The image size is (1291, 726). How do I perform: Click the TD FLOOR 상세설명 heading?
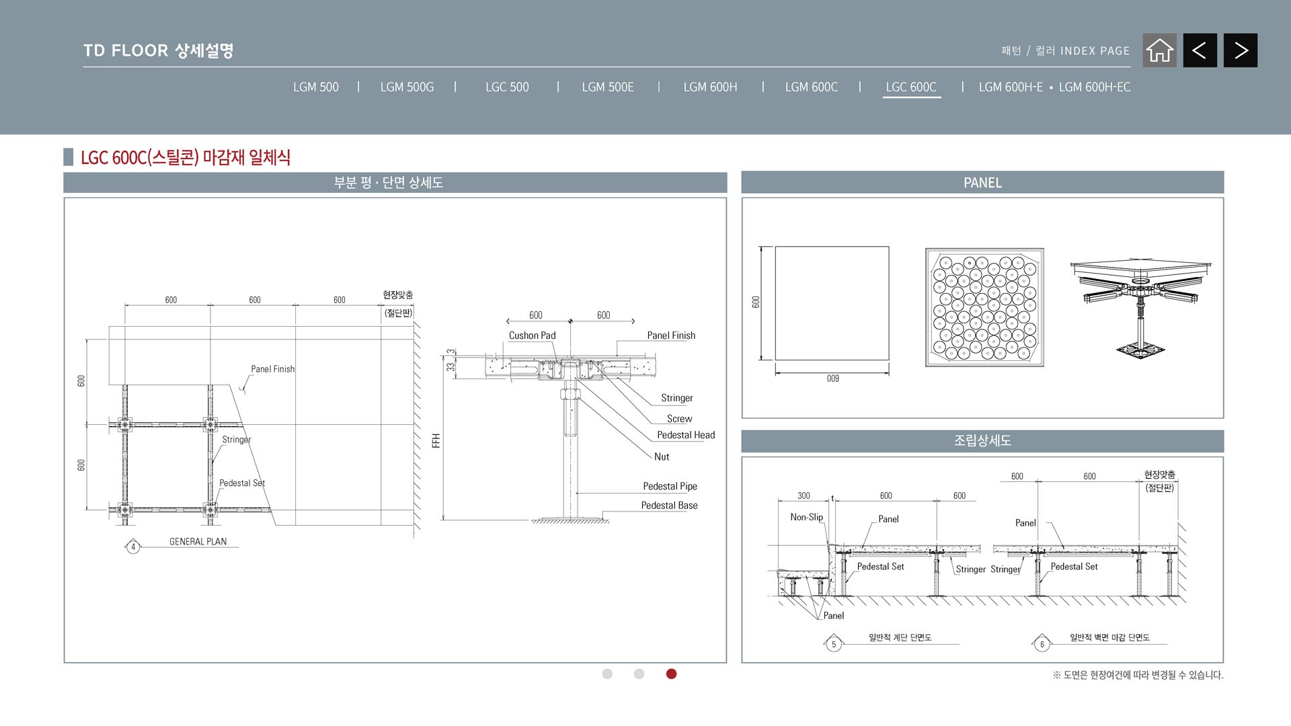[159, 50]
